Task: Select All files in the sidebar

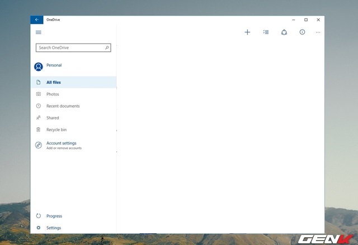Action: coord(54,83)
